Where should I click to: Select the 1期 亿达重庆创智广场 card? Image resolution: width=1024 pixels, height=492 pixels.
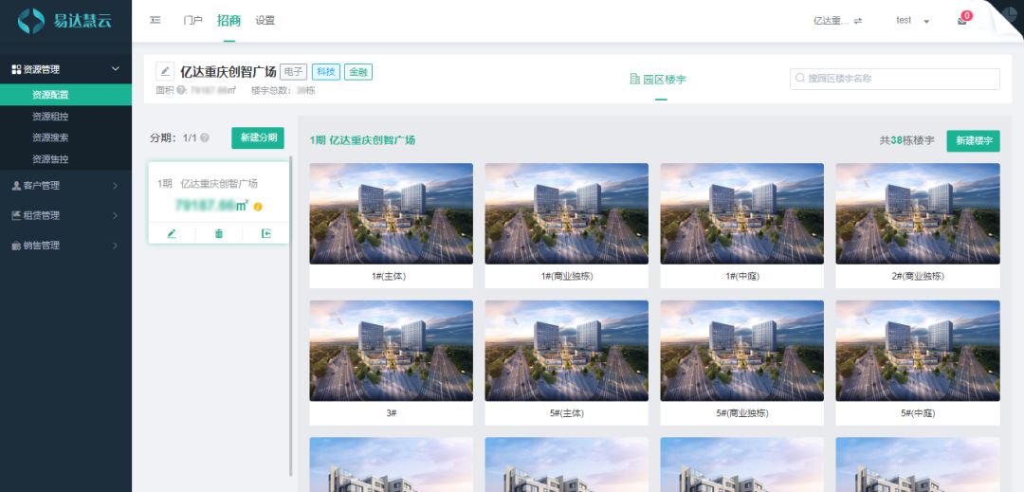219,202
